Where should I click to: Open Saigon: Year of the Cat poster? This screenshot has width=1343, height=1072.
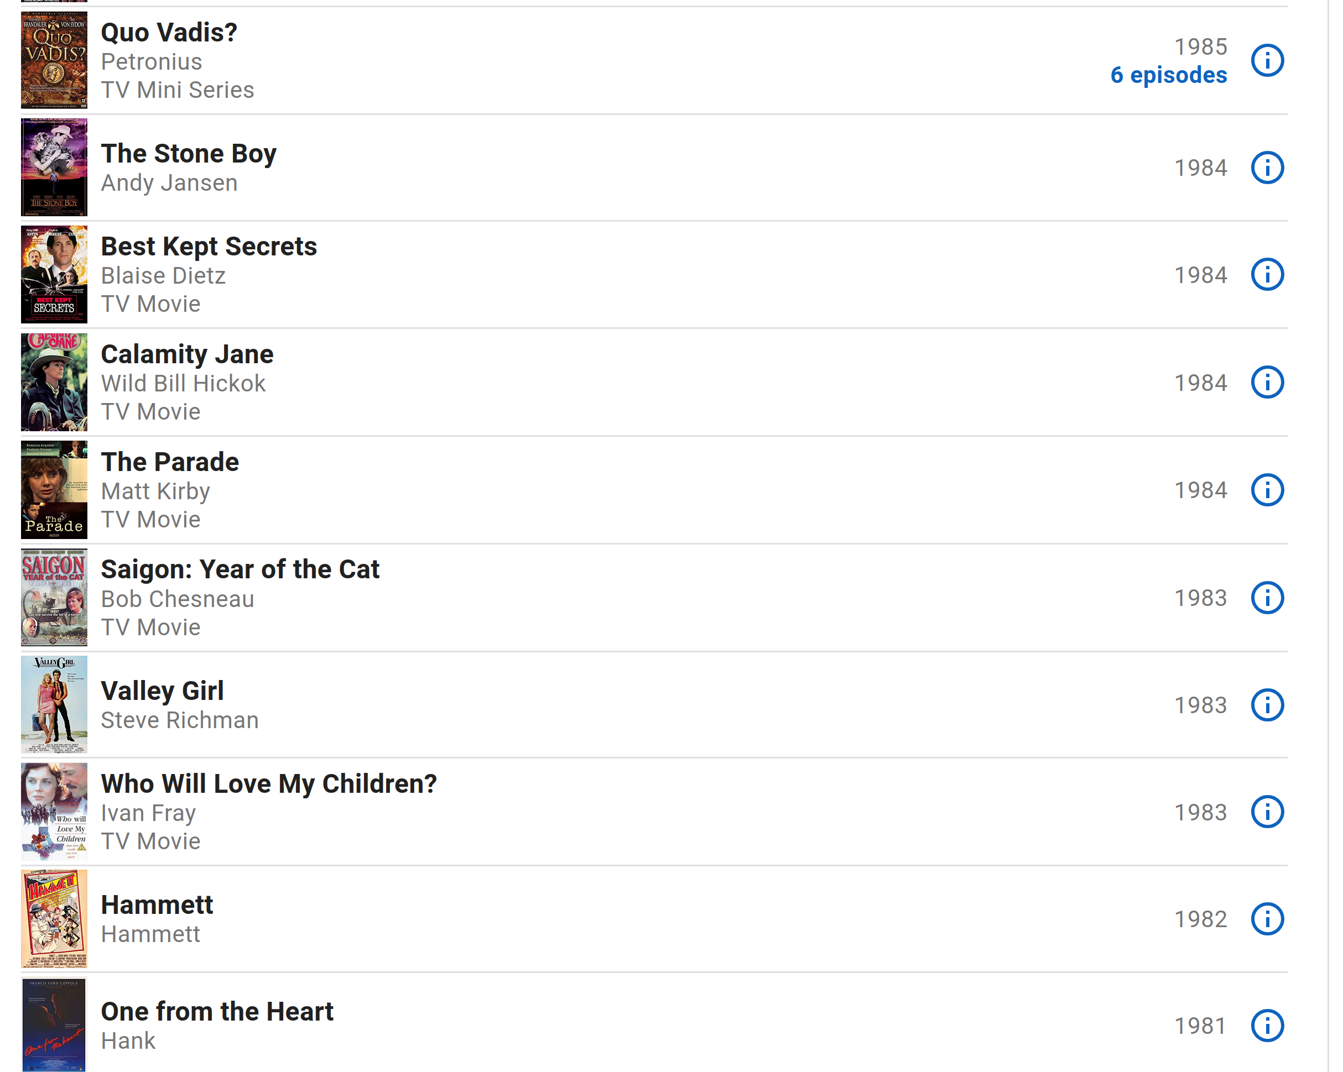pos(54,598)
